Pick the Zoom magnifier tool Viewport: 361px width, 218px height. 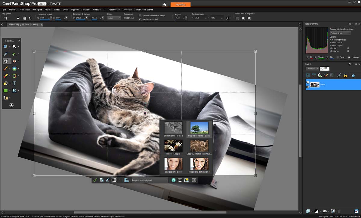tap(6, 47)
